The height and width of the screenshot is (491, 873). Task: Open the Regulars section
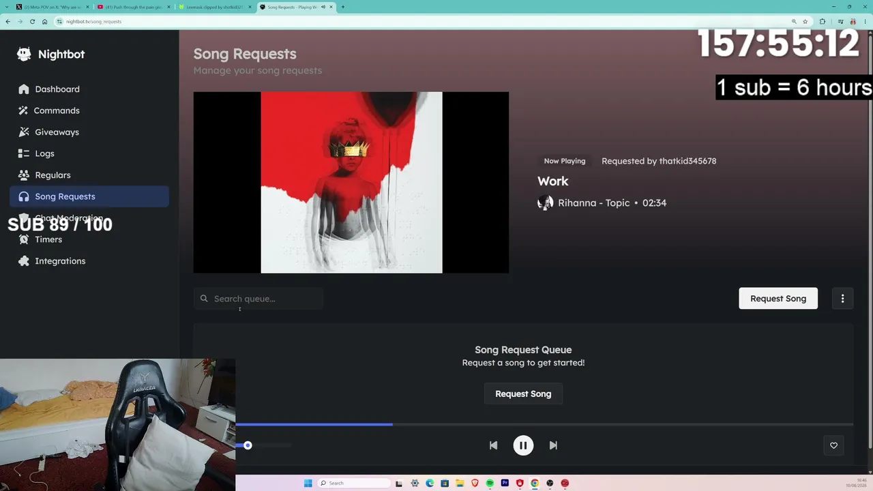(89, 175)
